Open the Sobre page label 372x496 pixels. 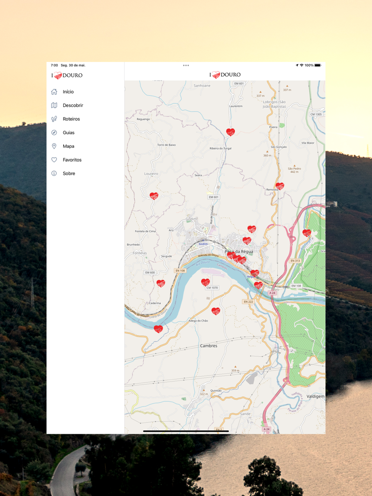tap(69, 174)
